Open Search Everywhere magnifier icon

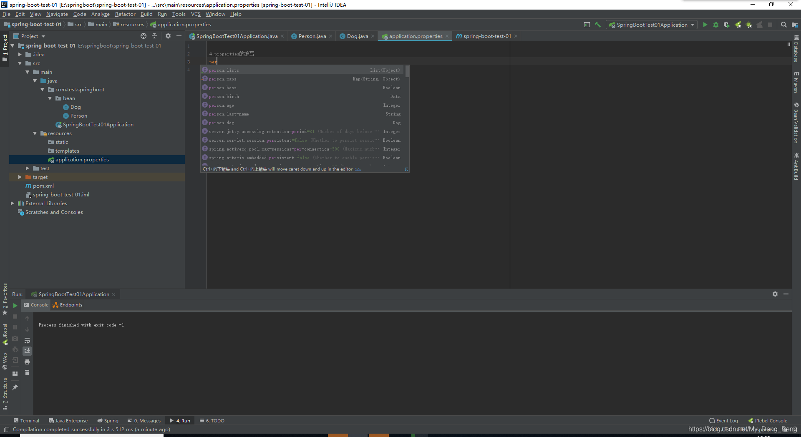[784, 25]
